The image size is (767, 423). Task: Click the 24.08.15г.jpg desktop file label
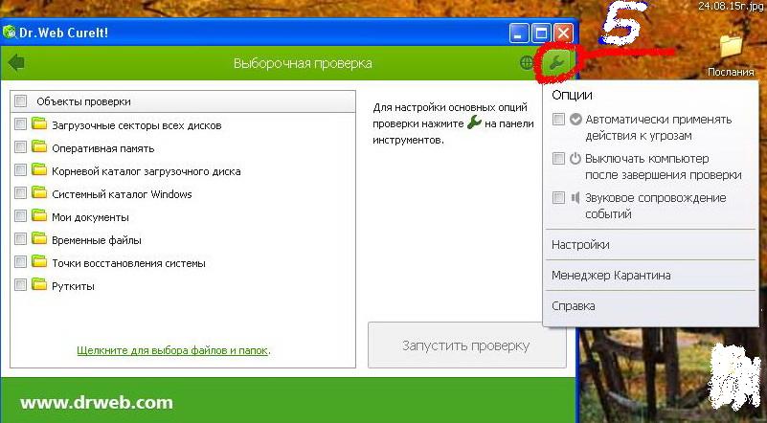pyautogui.click(x=731, y=6)
